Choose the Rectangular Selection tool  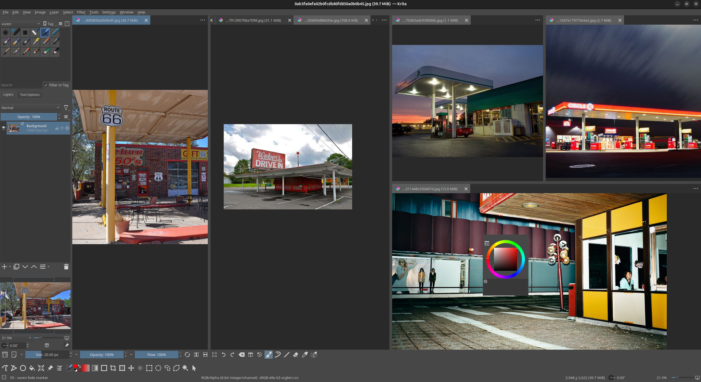point(149,368)
